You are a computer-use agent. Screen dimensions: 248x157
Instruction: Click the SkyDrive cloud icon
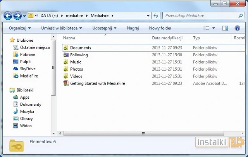[15, 69]
